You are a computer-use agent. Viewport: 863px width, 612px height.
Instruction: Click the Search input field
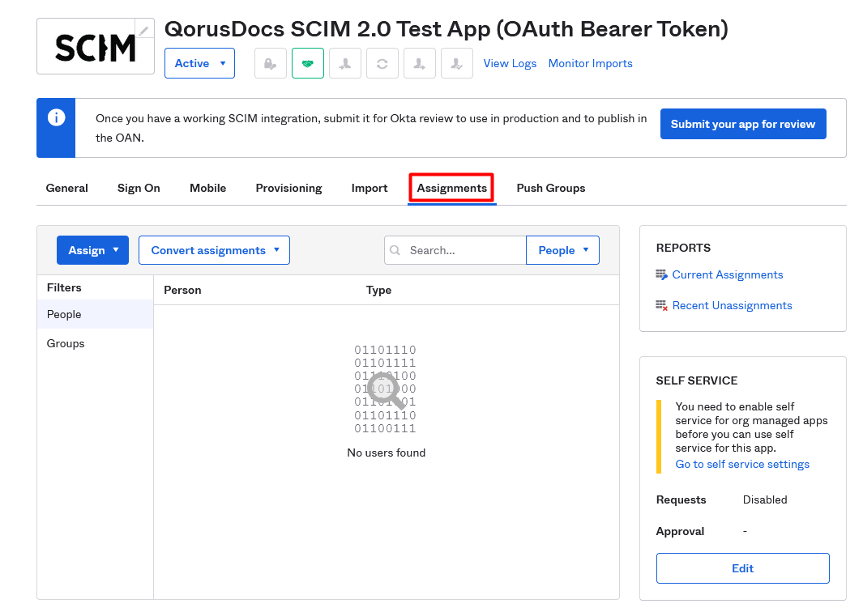pyautogui.click(x=455, y=250)
